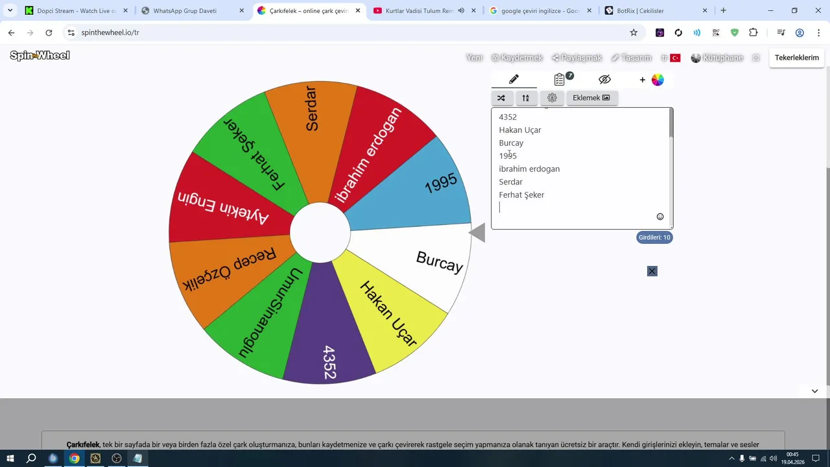Click the Girdileri: 10 entries counter
Screen dimensions: 830x467
pyautogui.click(x=654, y=237)
